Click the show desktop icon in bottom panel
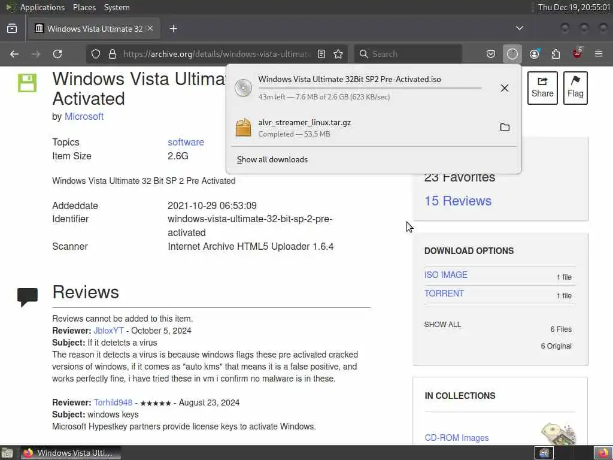Viewport: 613px width, 460px height. point(7,453)
